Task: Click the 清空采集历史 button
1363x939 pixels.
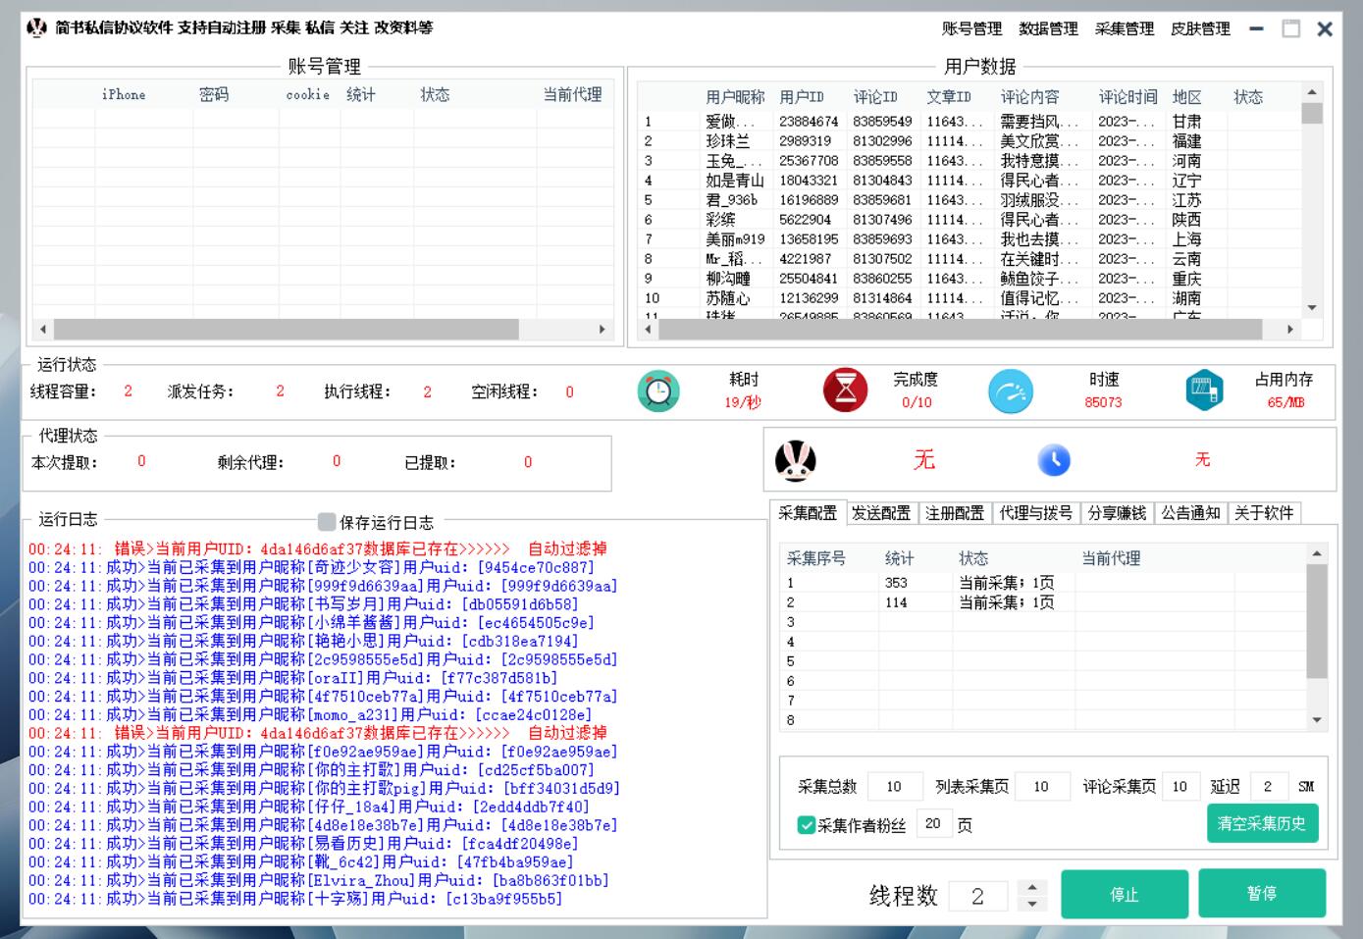Action: (1261, 823)
